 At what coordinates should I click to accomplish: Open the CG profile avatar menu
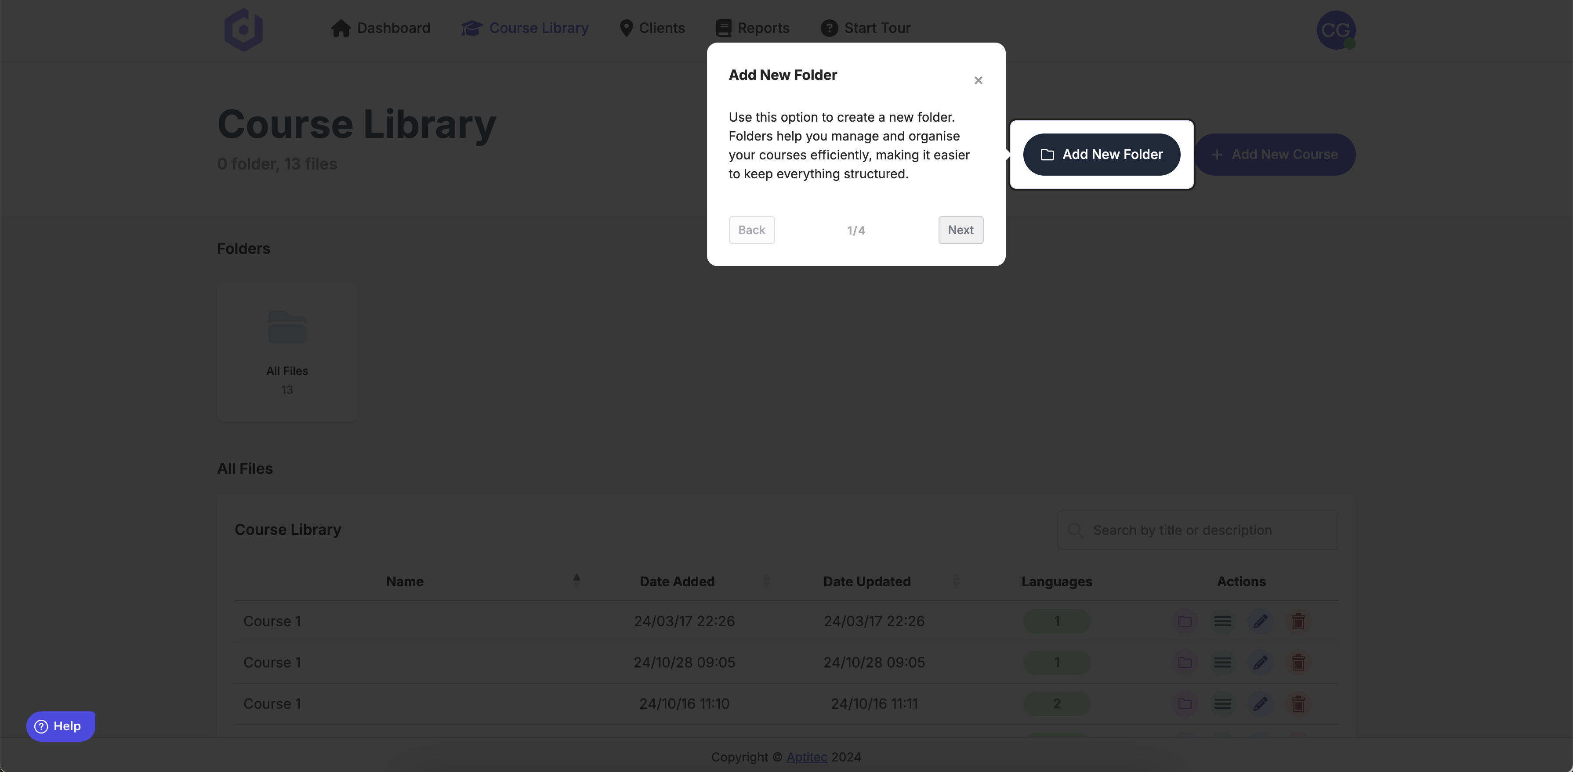point(1336,30)
